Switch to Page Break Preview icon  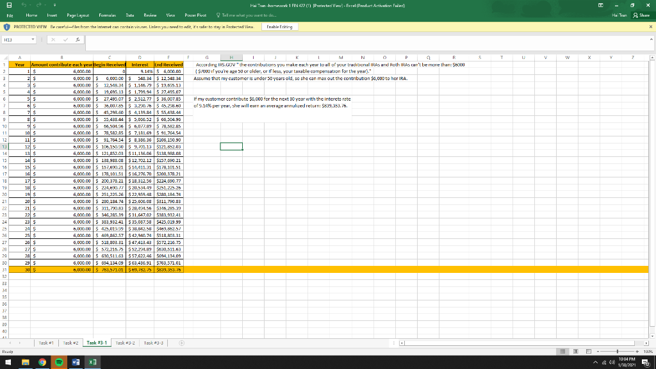tap(589, 352)
